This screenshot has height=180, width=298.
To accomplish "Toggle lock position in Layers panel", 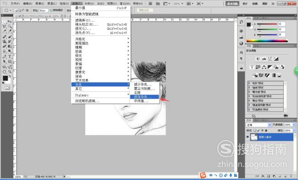I will [x=262, y=130].
